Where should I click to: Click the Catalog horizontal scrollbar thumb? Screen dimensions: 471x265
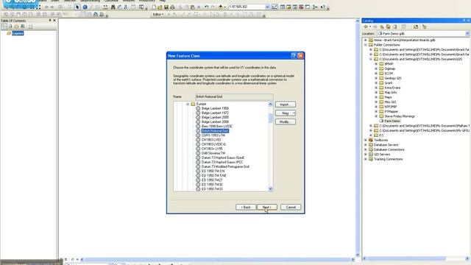click(407, 258)
